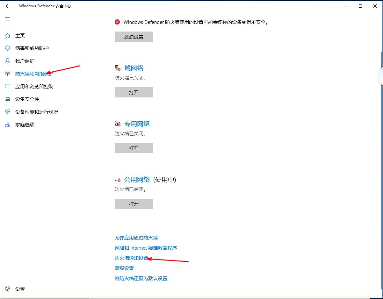Select 家庭选项 in the sidebar
This screenshot has height=299, width=383.
[x=25, y=125]
